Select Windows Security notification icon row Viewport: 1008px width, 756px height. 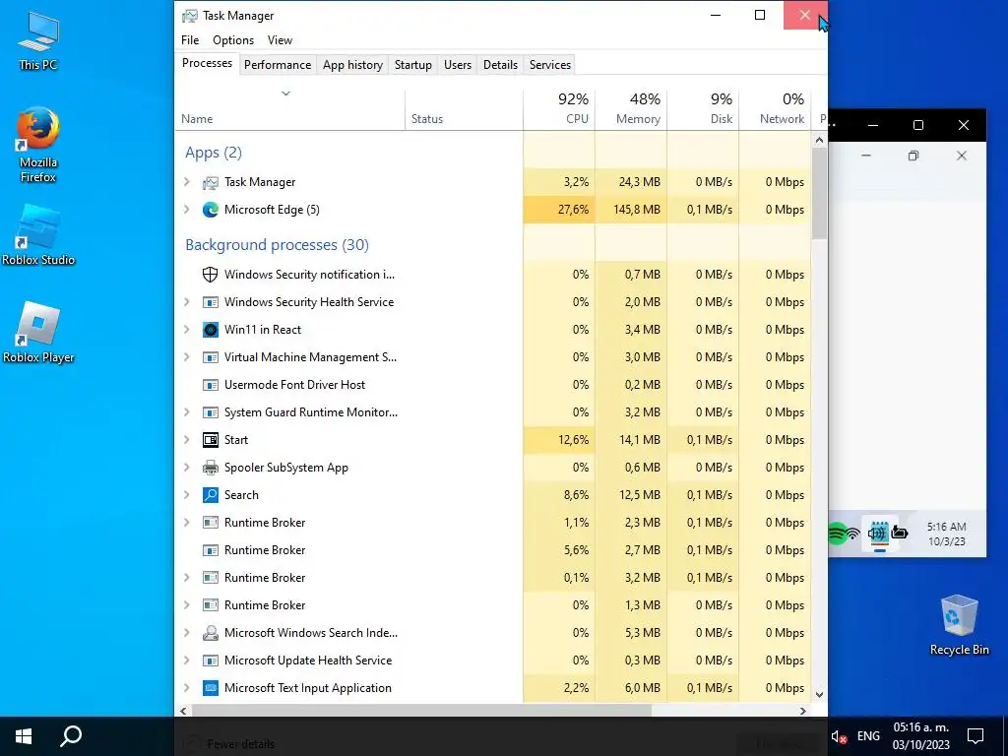pyautogui.click(x=493, y=275)
